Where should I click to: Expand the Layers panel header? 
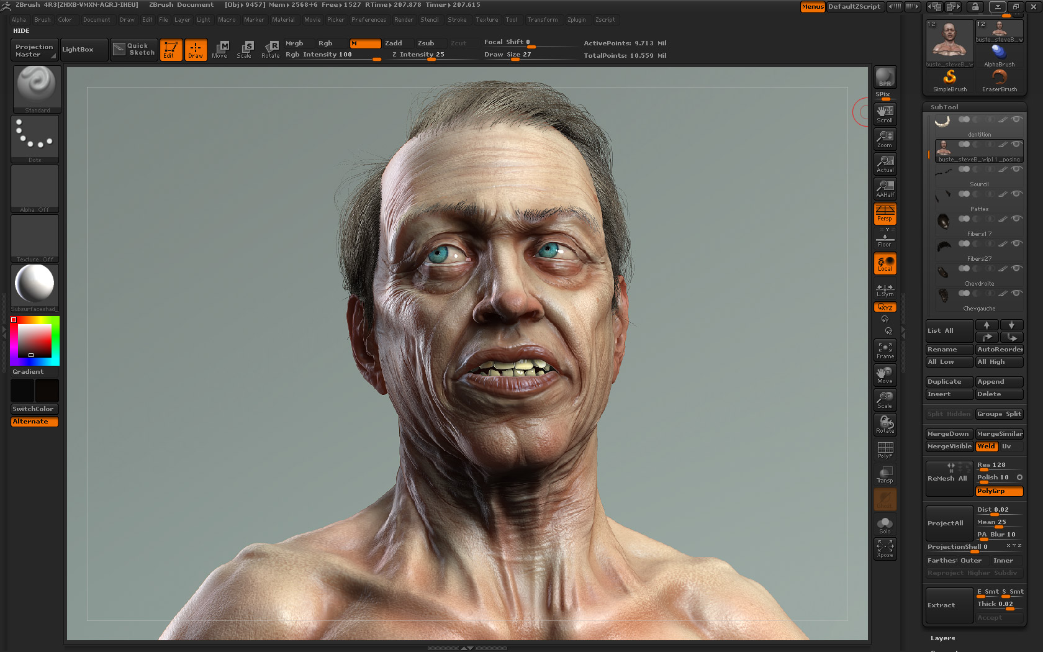[942, 638]
